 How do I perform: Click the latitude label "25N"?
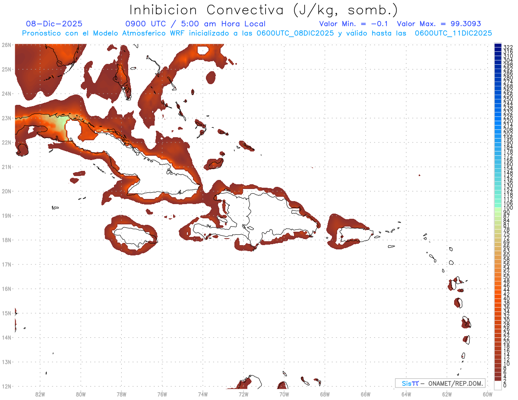[6, 69]
